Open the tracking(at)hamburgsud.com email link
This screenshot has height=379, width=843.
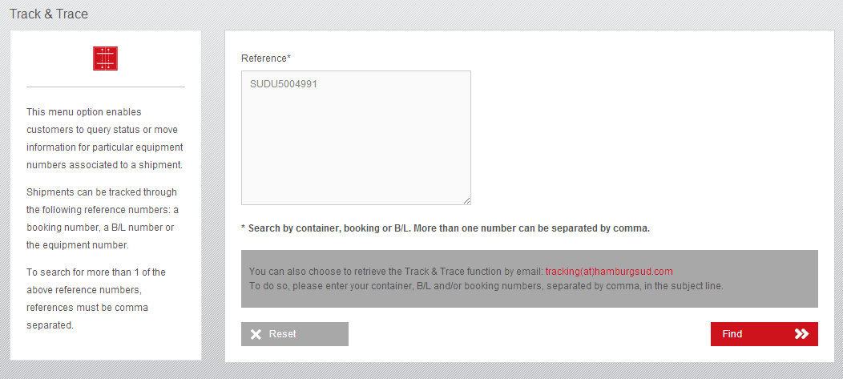[x=609, y=271]
